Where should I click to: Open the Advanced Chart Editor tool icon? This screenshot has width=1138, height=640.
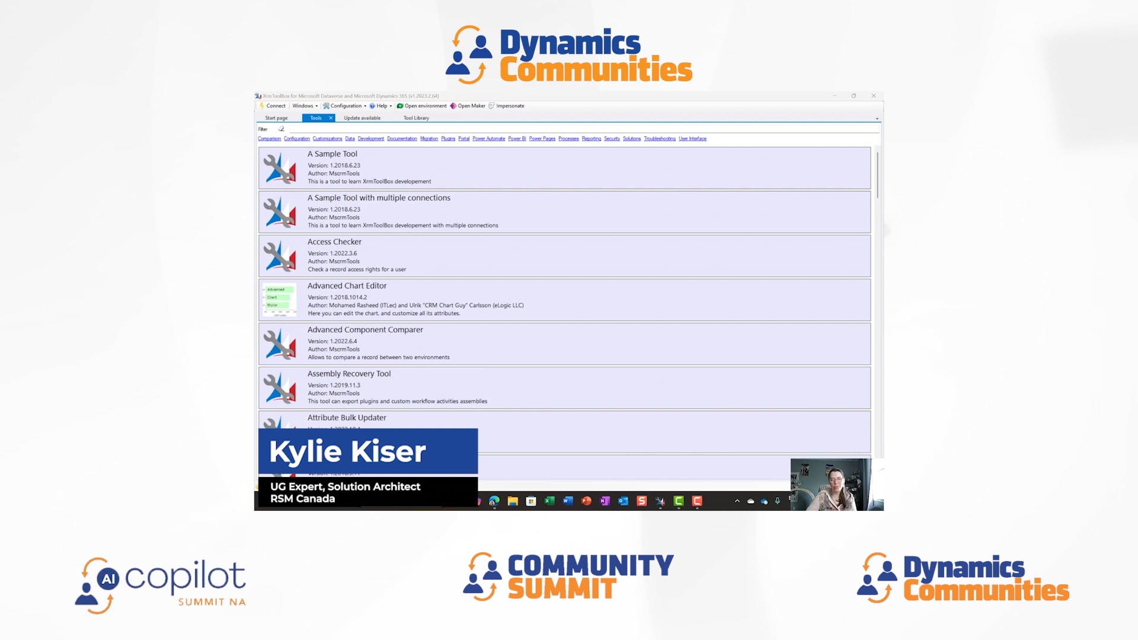pos(280,300)
